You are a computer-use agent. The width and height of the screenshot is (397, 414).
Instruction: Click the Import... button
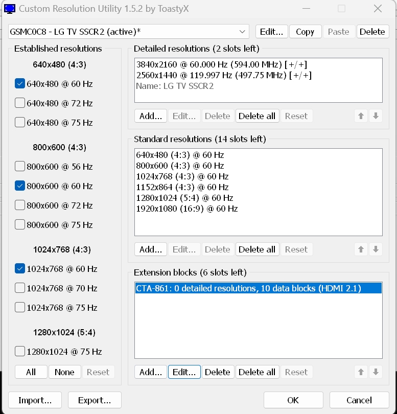(x=35, y=400)
